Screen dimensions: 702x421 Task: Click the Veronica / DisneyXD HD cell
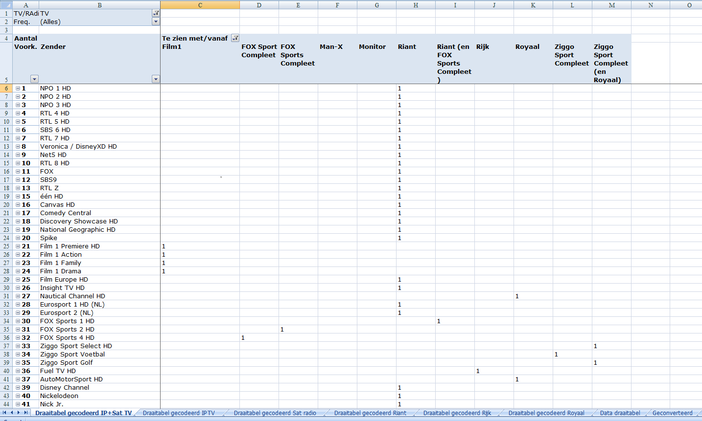coord(99,147)
